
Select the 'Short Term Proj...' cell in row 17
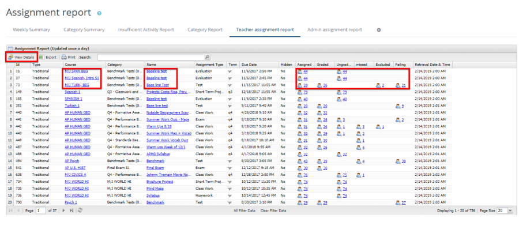(x=210, y=182)
